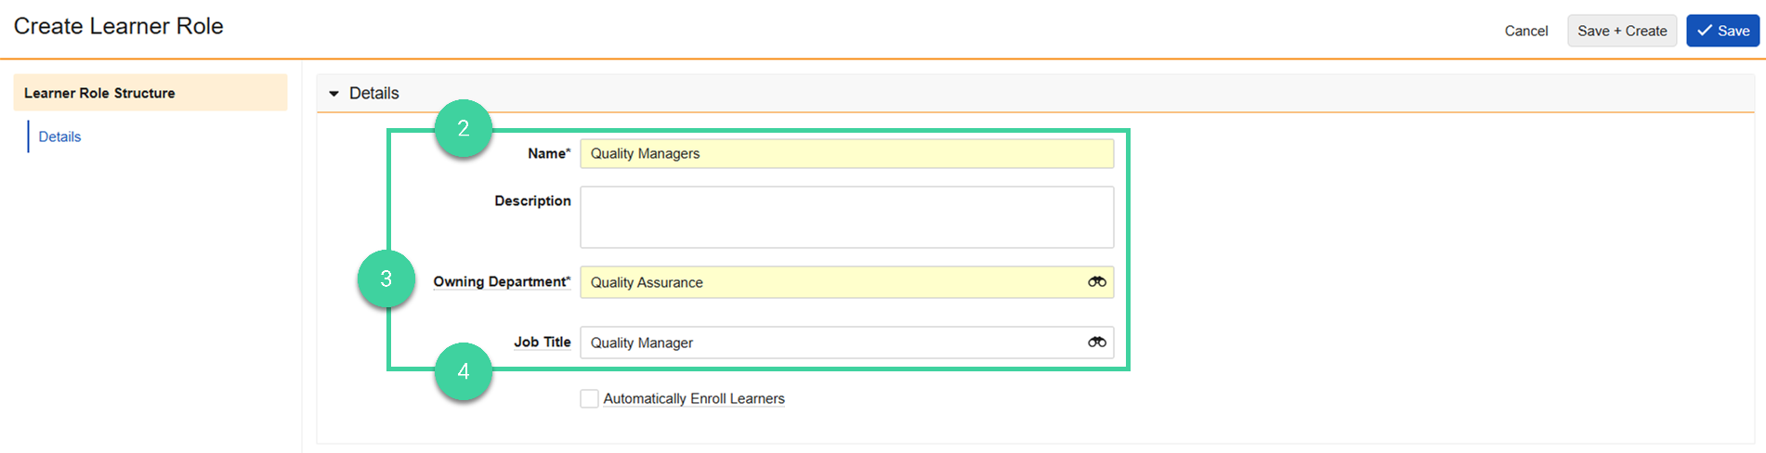Open the Owning Department binoculars lookup
This screenshot has width=1766, height=453.
(1096, 282)
